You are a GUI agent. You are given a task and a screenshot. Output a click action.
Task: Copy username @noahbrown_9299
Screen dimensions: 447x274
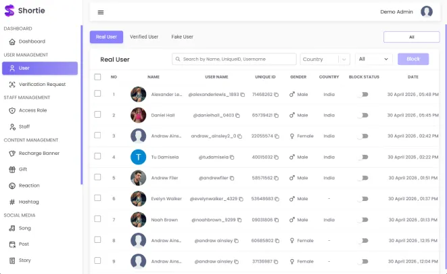click(x=239, y=220)
